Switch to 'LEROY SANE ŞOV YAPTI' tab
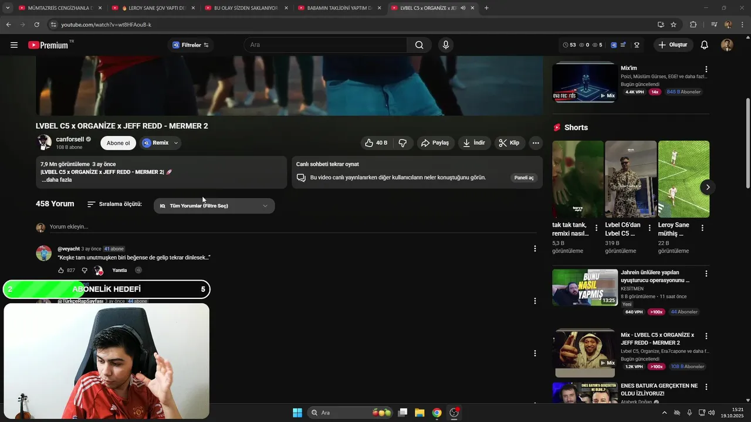 (154, 8)
